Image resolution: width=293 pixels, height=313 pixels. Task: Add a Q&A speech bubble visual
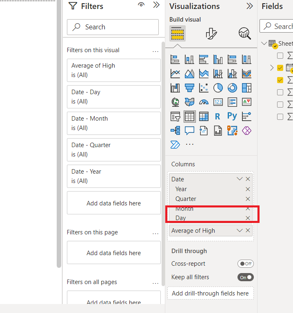189,131
